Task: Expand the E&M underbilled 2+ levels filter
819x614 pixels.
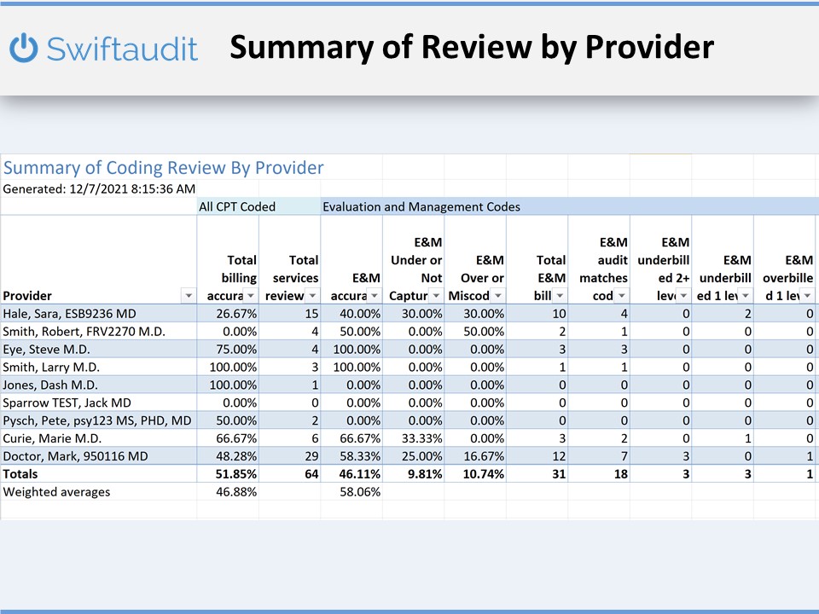Action: click(x=682, y=295)
